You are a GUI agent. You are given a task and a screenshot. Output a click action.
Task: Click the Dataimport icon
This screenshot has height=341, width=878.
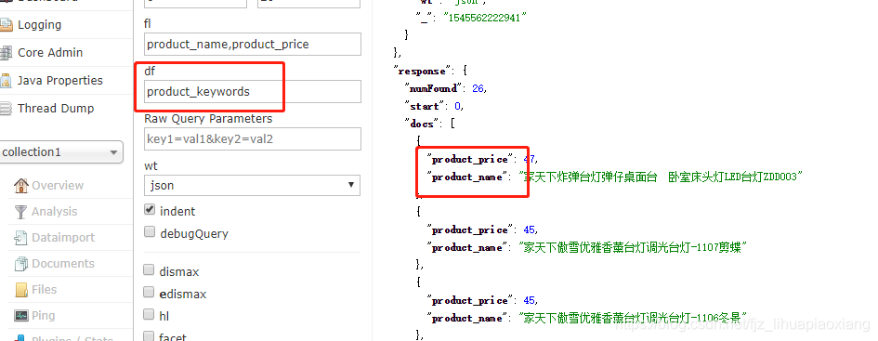tap(20, 238)
